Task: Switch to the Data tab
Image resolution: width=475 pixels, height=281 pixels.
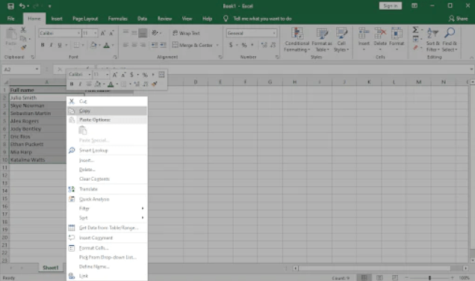Action: [142, 19]
